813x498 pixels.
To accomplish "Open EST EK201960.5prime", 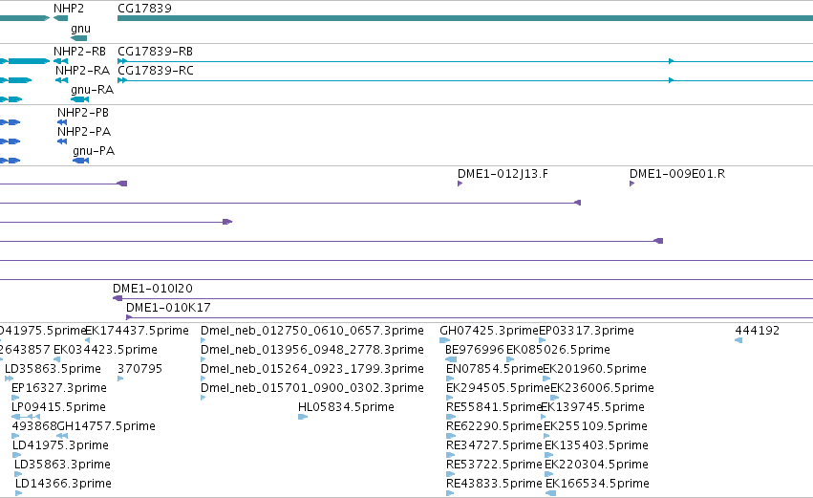I will pos(595,369).
